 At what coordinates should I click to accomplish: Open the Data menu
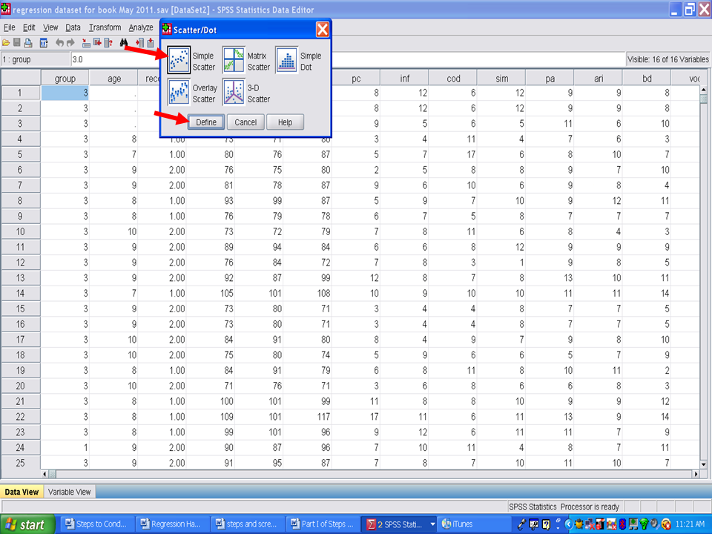pyautogui.click(x=73, y=27)
